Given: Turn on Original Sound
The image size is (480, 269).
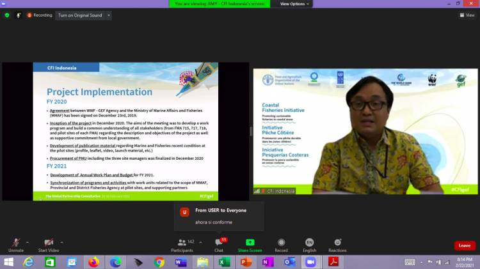Looking at the screenshot, I should (79, 15).
